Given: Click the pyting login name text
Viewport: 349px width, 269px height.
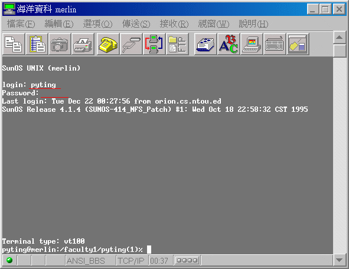Looking at the screenshot, I should point(43,85).
